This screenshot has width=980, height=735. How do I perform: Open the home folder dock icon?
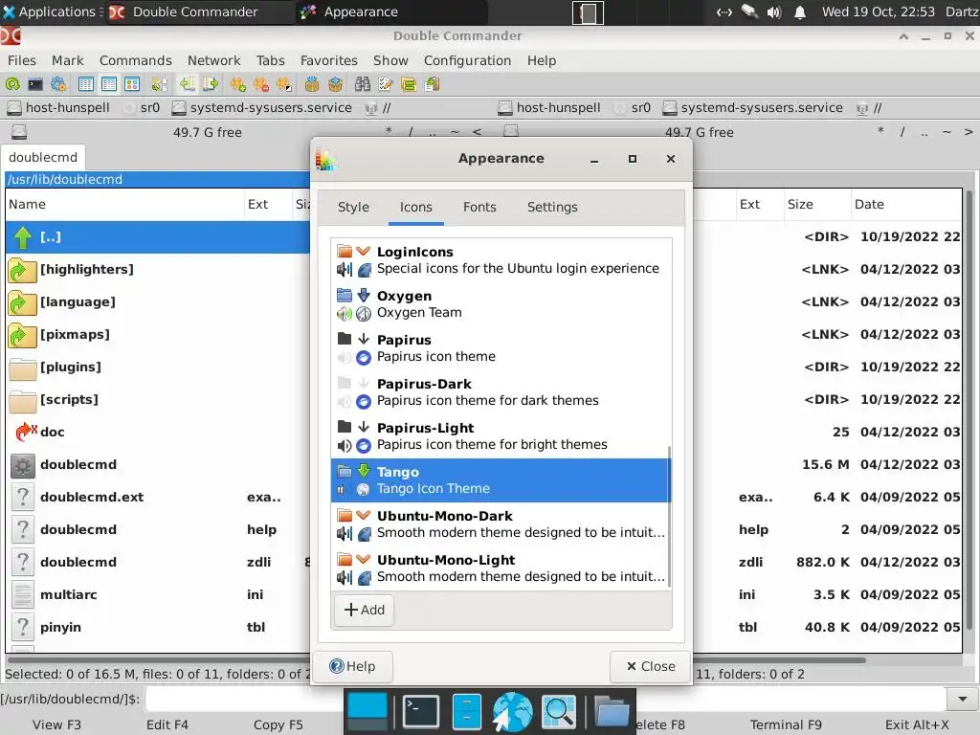coord(612,711)
